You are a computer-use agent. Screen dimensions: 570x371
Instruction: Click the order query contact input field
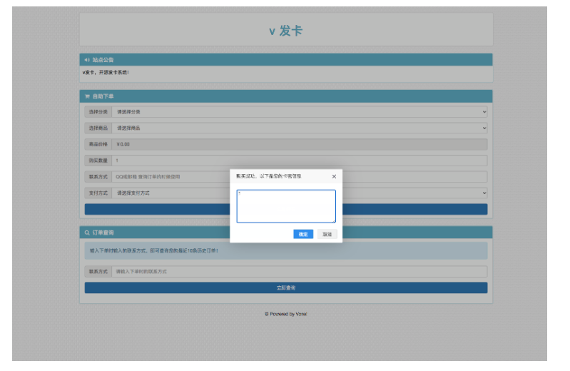pos(300,272)
